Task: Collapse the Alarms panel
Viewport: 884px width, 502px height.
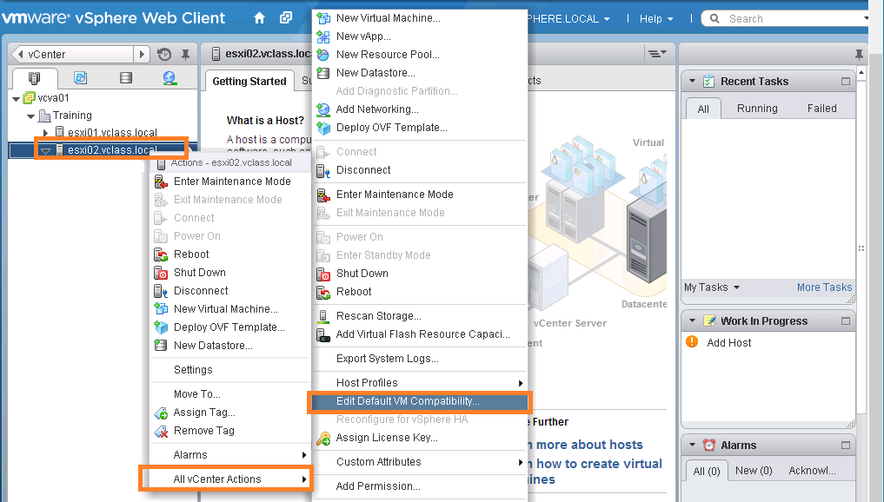Action: (x=692, y=445)
